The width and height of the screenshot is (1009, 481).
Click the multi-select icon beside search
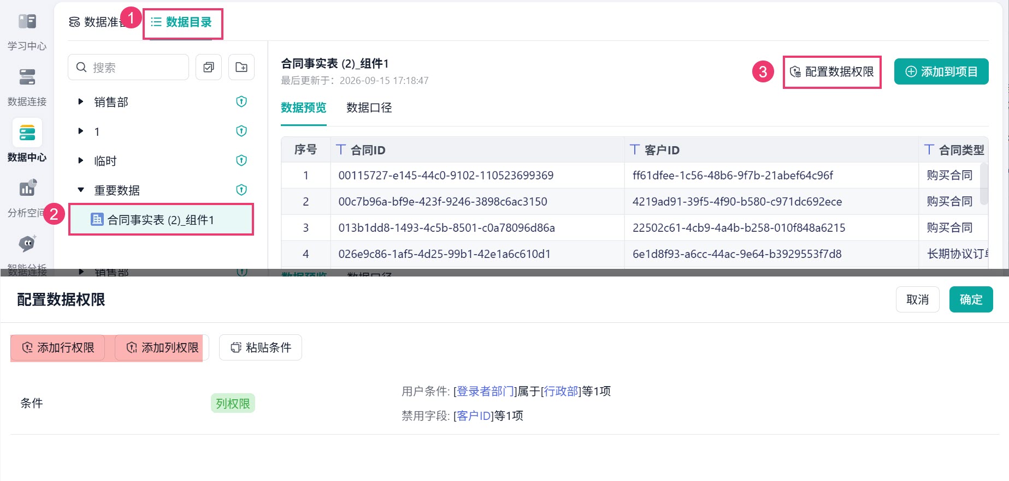(x=209, y=67)
